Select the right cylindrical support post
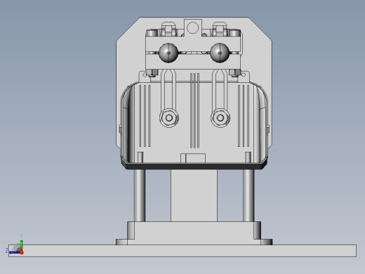This screenshot has width=365, height=274. (x=248, y=195)
